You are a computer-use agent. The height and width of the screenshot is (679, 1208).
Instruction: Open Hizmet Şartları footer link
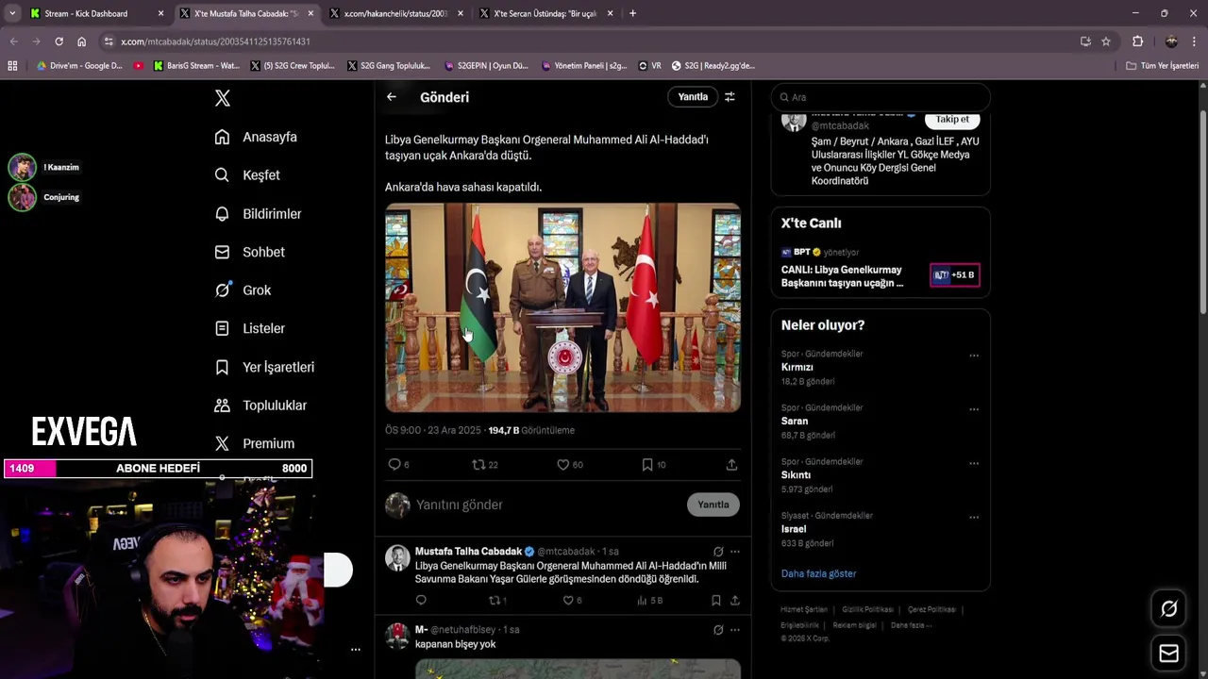(x=803, y=609)
